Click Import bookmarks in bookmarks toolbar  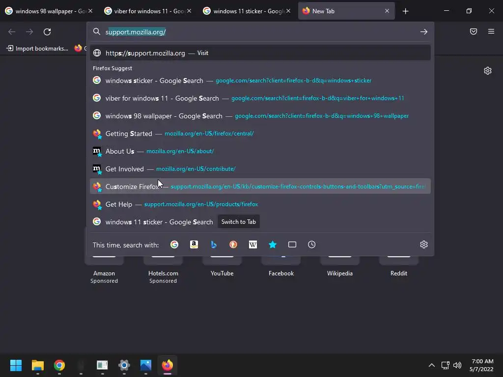click(37, 49)
